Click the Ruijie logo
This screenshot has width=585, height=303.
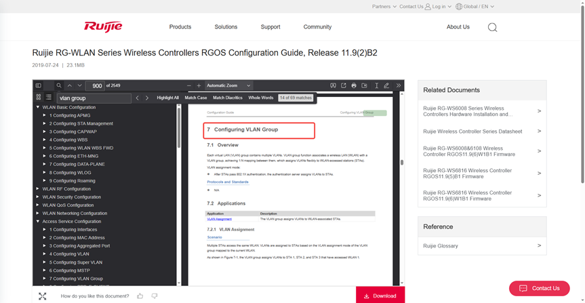103,26
